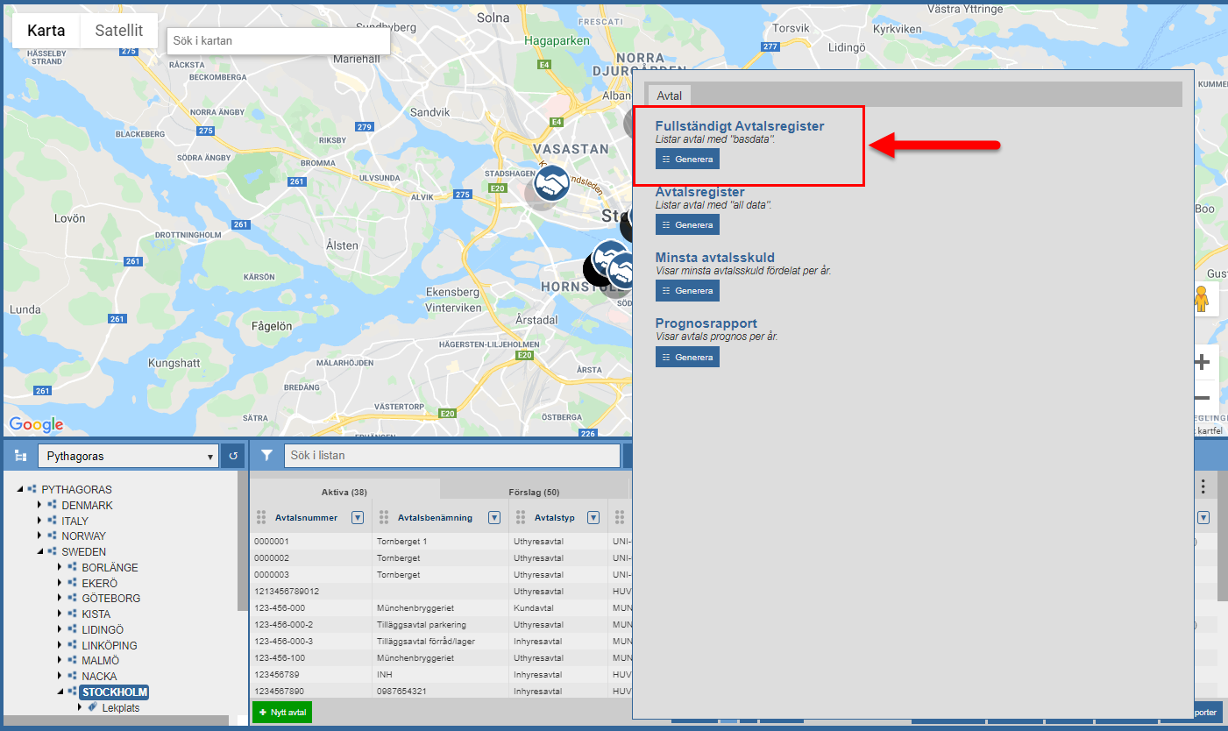Expand the DENMARK tree node

point(39,506)
